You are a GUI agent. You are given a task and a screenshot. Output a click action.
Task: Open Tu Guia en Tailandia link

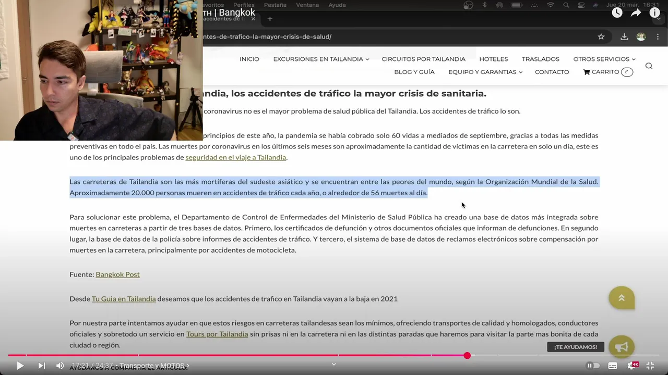(x=124, y=298)
